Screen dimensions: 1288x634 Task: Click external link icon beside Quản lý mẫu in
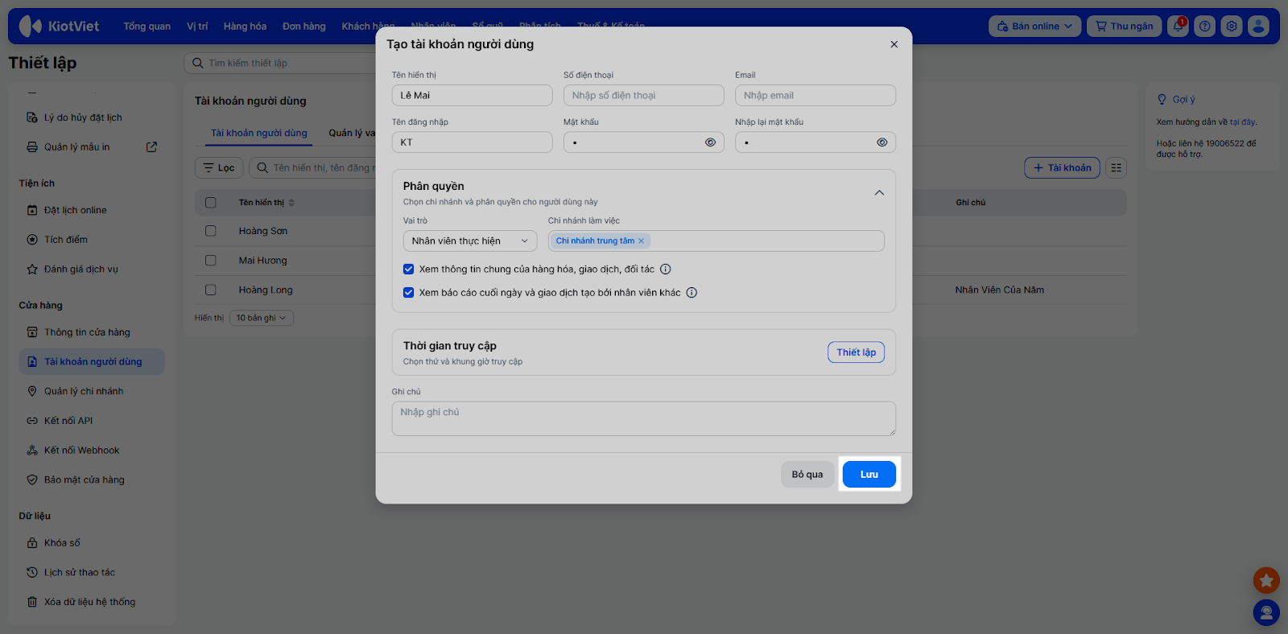tap(151, 147)
